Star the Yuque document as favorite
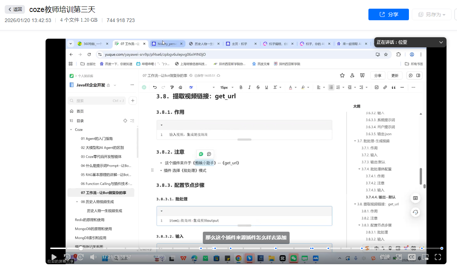The image size is (457, 270). coord(342,76)
